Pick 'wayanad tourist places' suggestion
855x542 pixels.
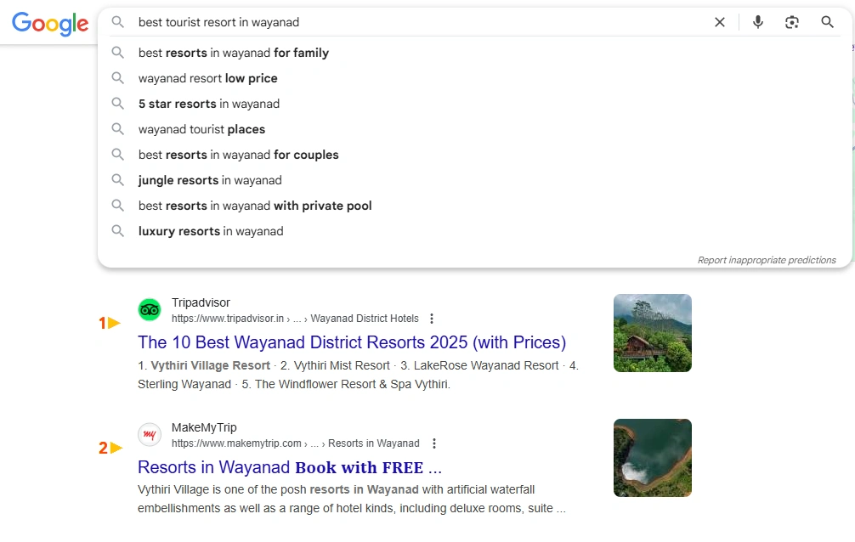click(202, 129)
